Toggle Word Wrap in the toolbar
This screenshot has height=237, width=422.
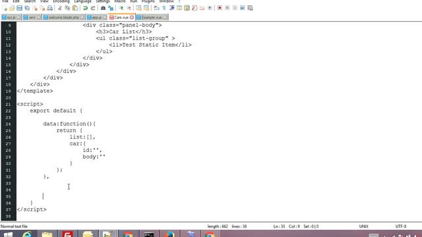pyautogui.click(x=157, y=8)
